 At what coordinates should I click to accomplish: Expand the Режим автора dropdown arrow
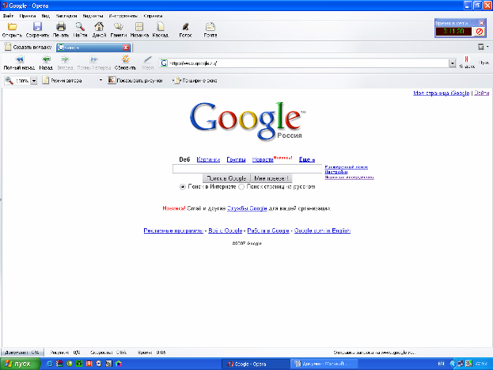[100, 80]
